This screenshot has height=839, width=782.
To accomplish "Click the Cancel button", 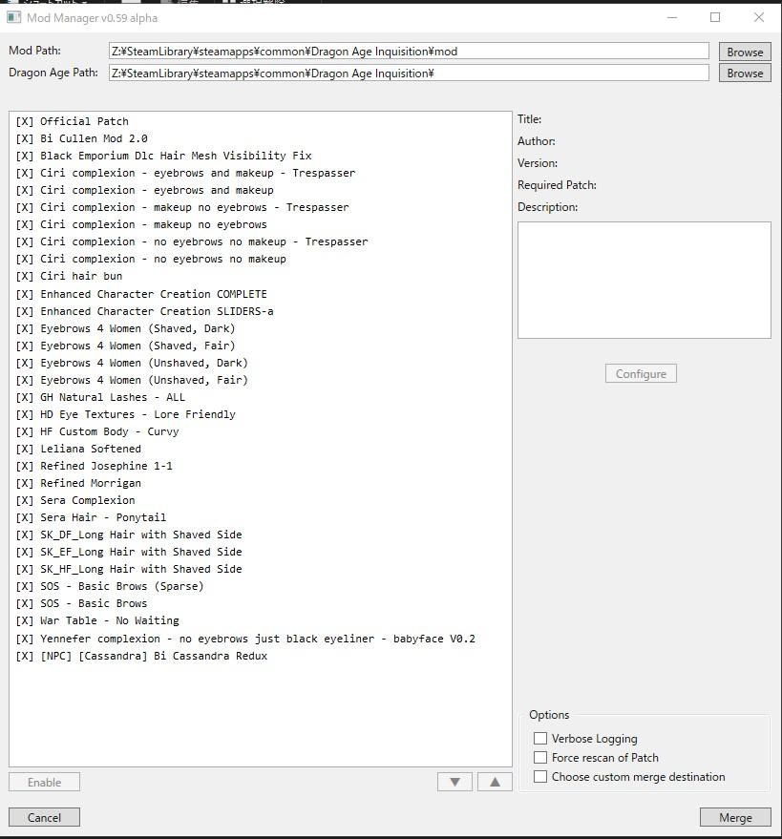I will pyautogui.click(x=45, y=817).
